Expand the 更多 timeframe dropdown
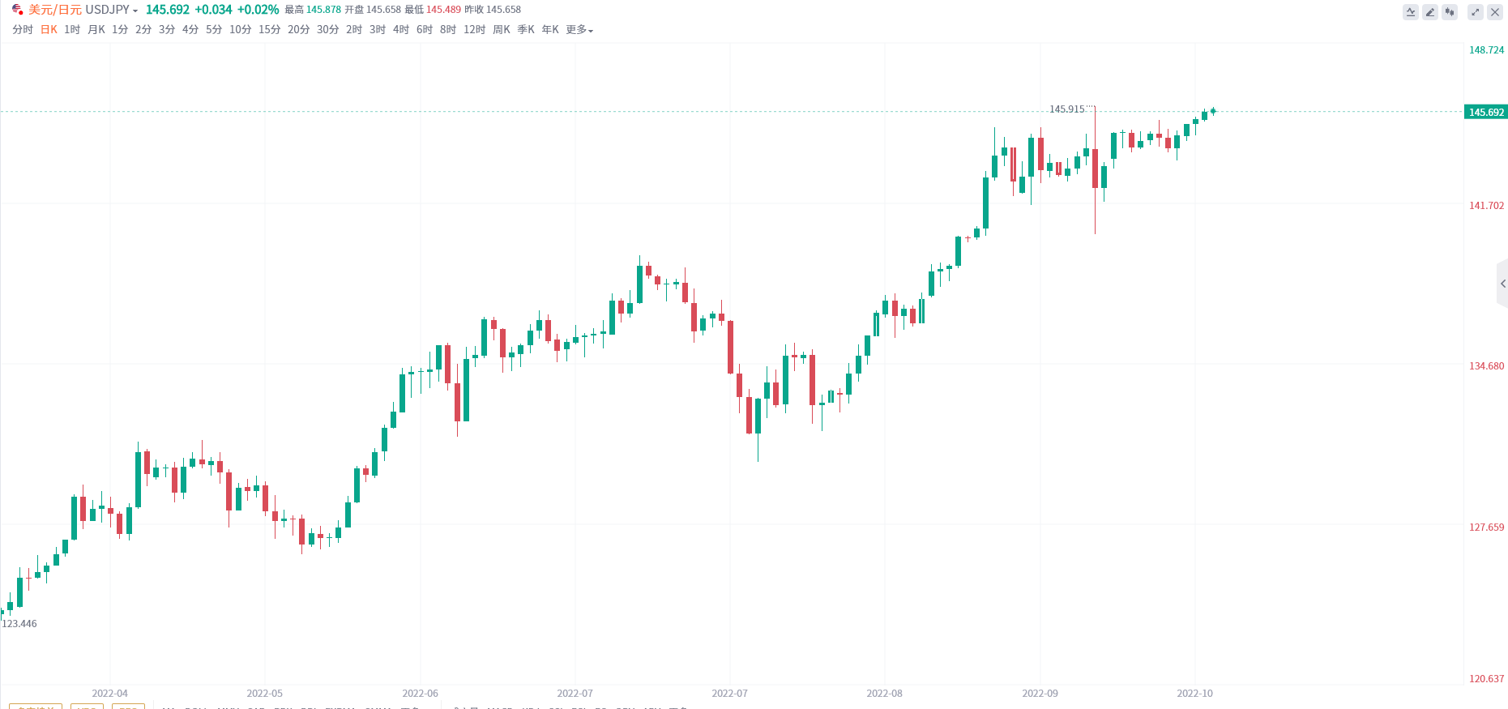Image resolution: width=1508 pixels, height=709 pixels. click(x=579, y=30)
